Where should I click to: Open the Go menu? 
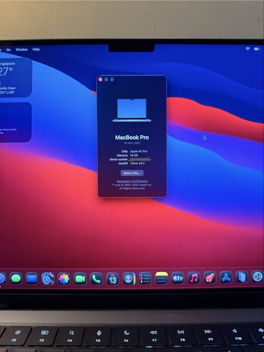8,50
